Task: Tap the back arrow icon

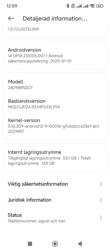Action: click(x=11, y=18)
